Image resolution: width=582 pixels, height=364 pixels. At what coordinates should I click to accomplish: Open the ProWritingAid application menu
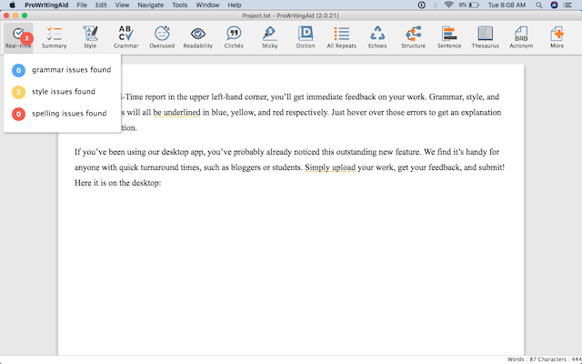pyautogui.click(x=46, y=5)
